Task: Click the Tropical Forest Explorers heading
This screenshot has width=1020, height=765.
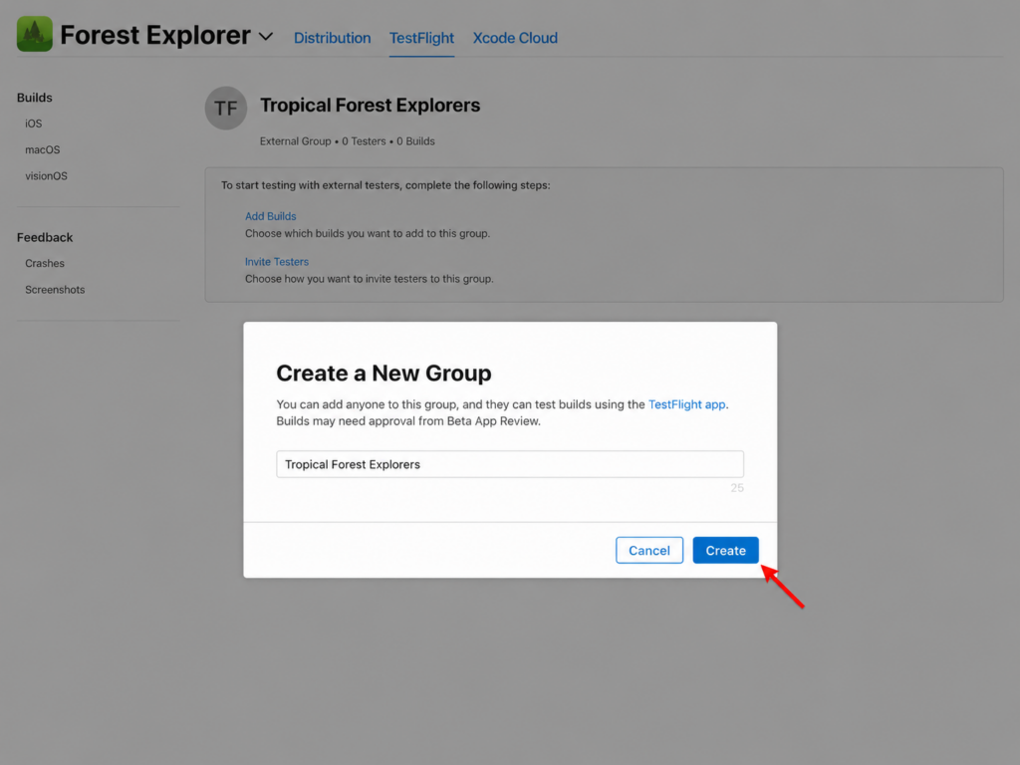Action: tap(371, 105)
